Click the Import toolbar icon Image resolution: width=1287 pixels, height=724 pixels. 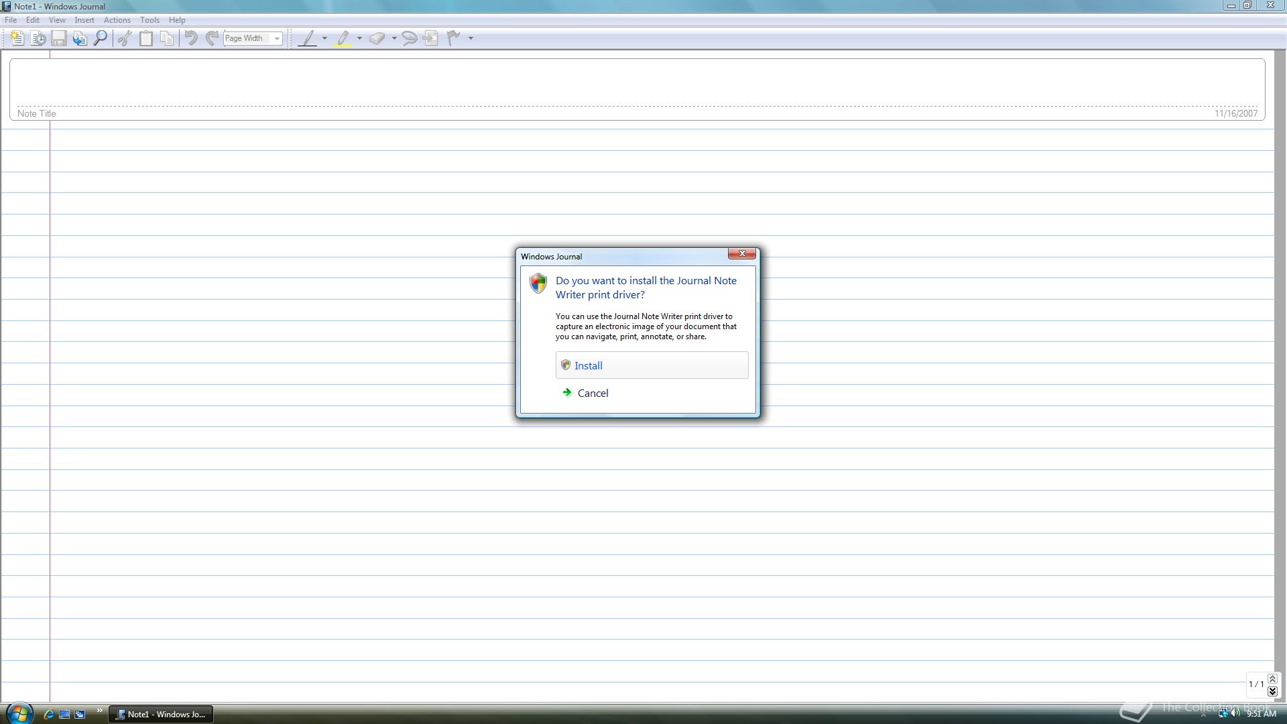[80, 38]
